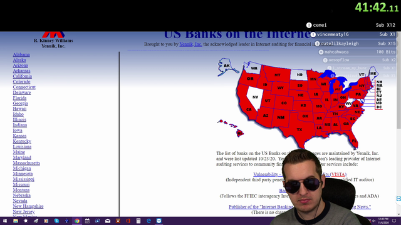Screen dimensions: 401x225
Task: Open the Massachusetts link
Action: coord(26,162)
